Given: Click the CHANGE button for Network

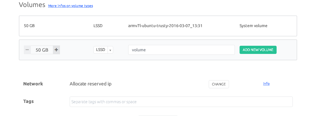Looking at the screenshot, I should [219, 84].
